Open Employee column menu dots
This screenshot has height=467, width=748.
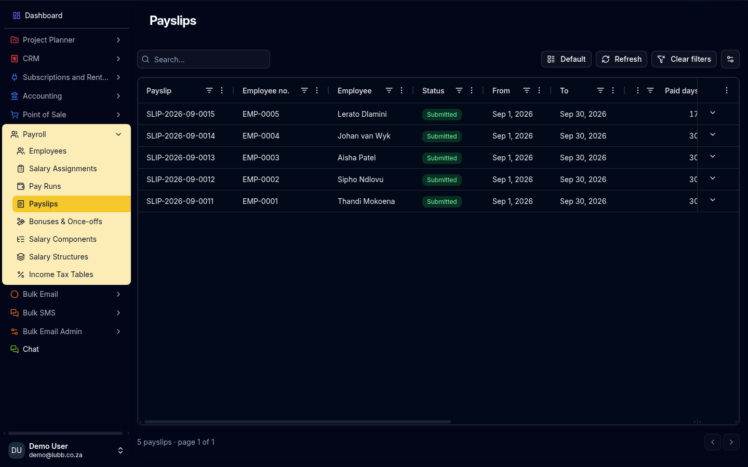tap(402, 90)
